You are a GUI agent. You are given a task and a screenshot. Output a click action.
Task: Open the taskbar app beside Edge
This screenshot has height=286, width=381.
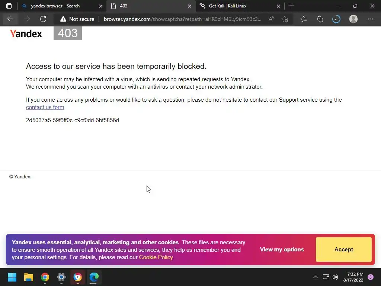[x=77, y=277]
